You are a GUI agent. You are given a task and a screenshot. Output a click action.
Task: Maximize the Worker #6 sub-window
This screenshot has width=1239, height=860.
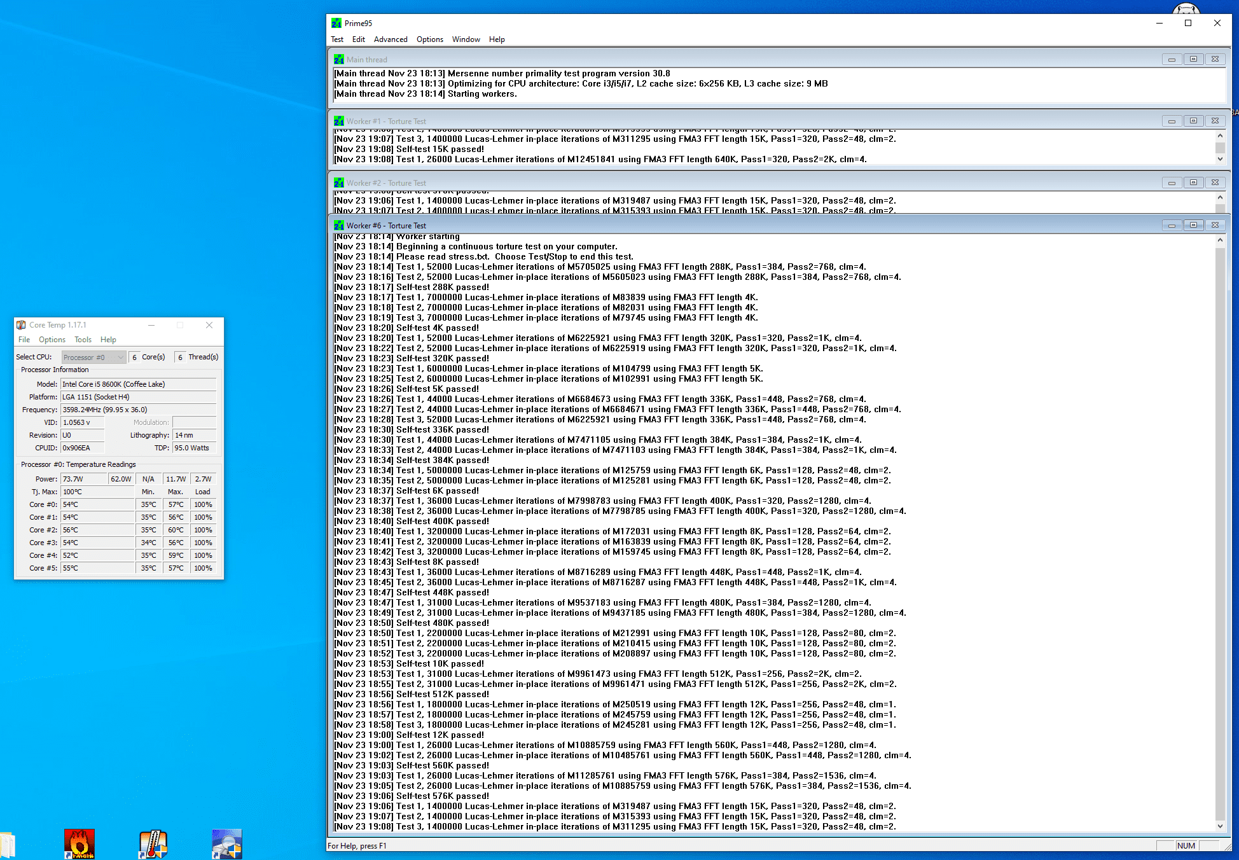(x=1193, y=225)
